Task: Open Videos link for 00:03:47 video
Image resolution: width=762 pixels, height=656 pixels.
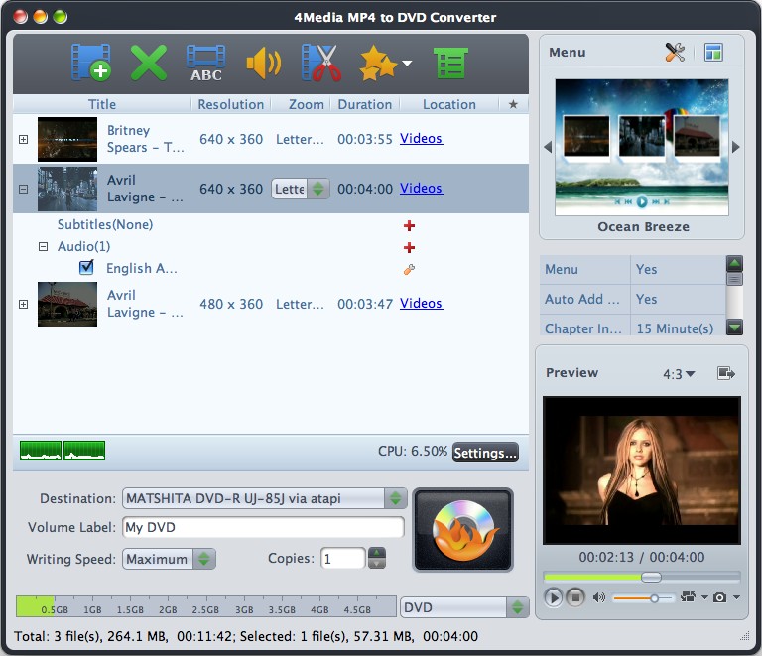Action: pyautogui.click(x=421, y=304)
